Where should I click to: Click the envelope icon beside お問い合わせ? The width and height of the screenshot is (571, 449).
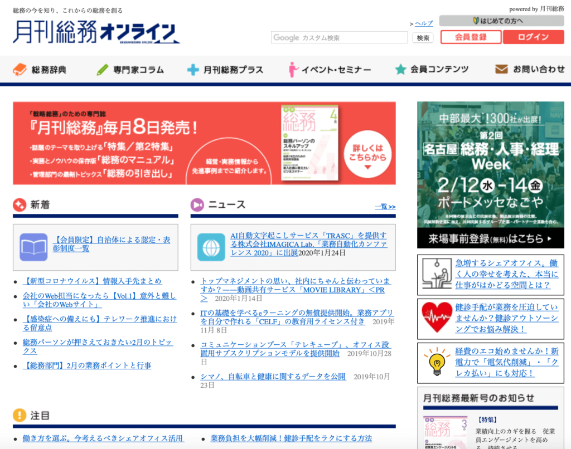click(x=501, y=69)
